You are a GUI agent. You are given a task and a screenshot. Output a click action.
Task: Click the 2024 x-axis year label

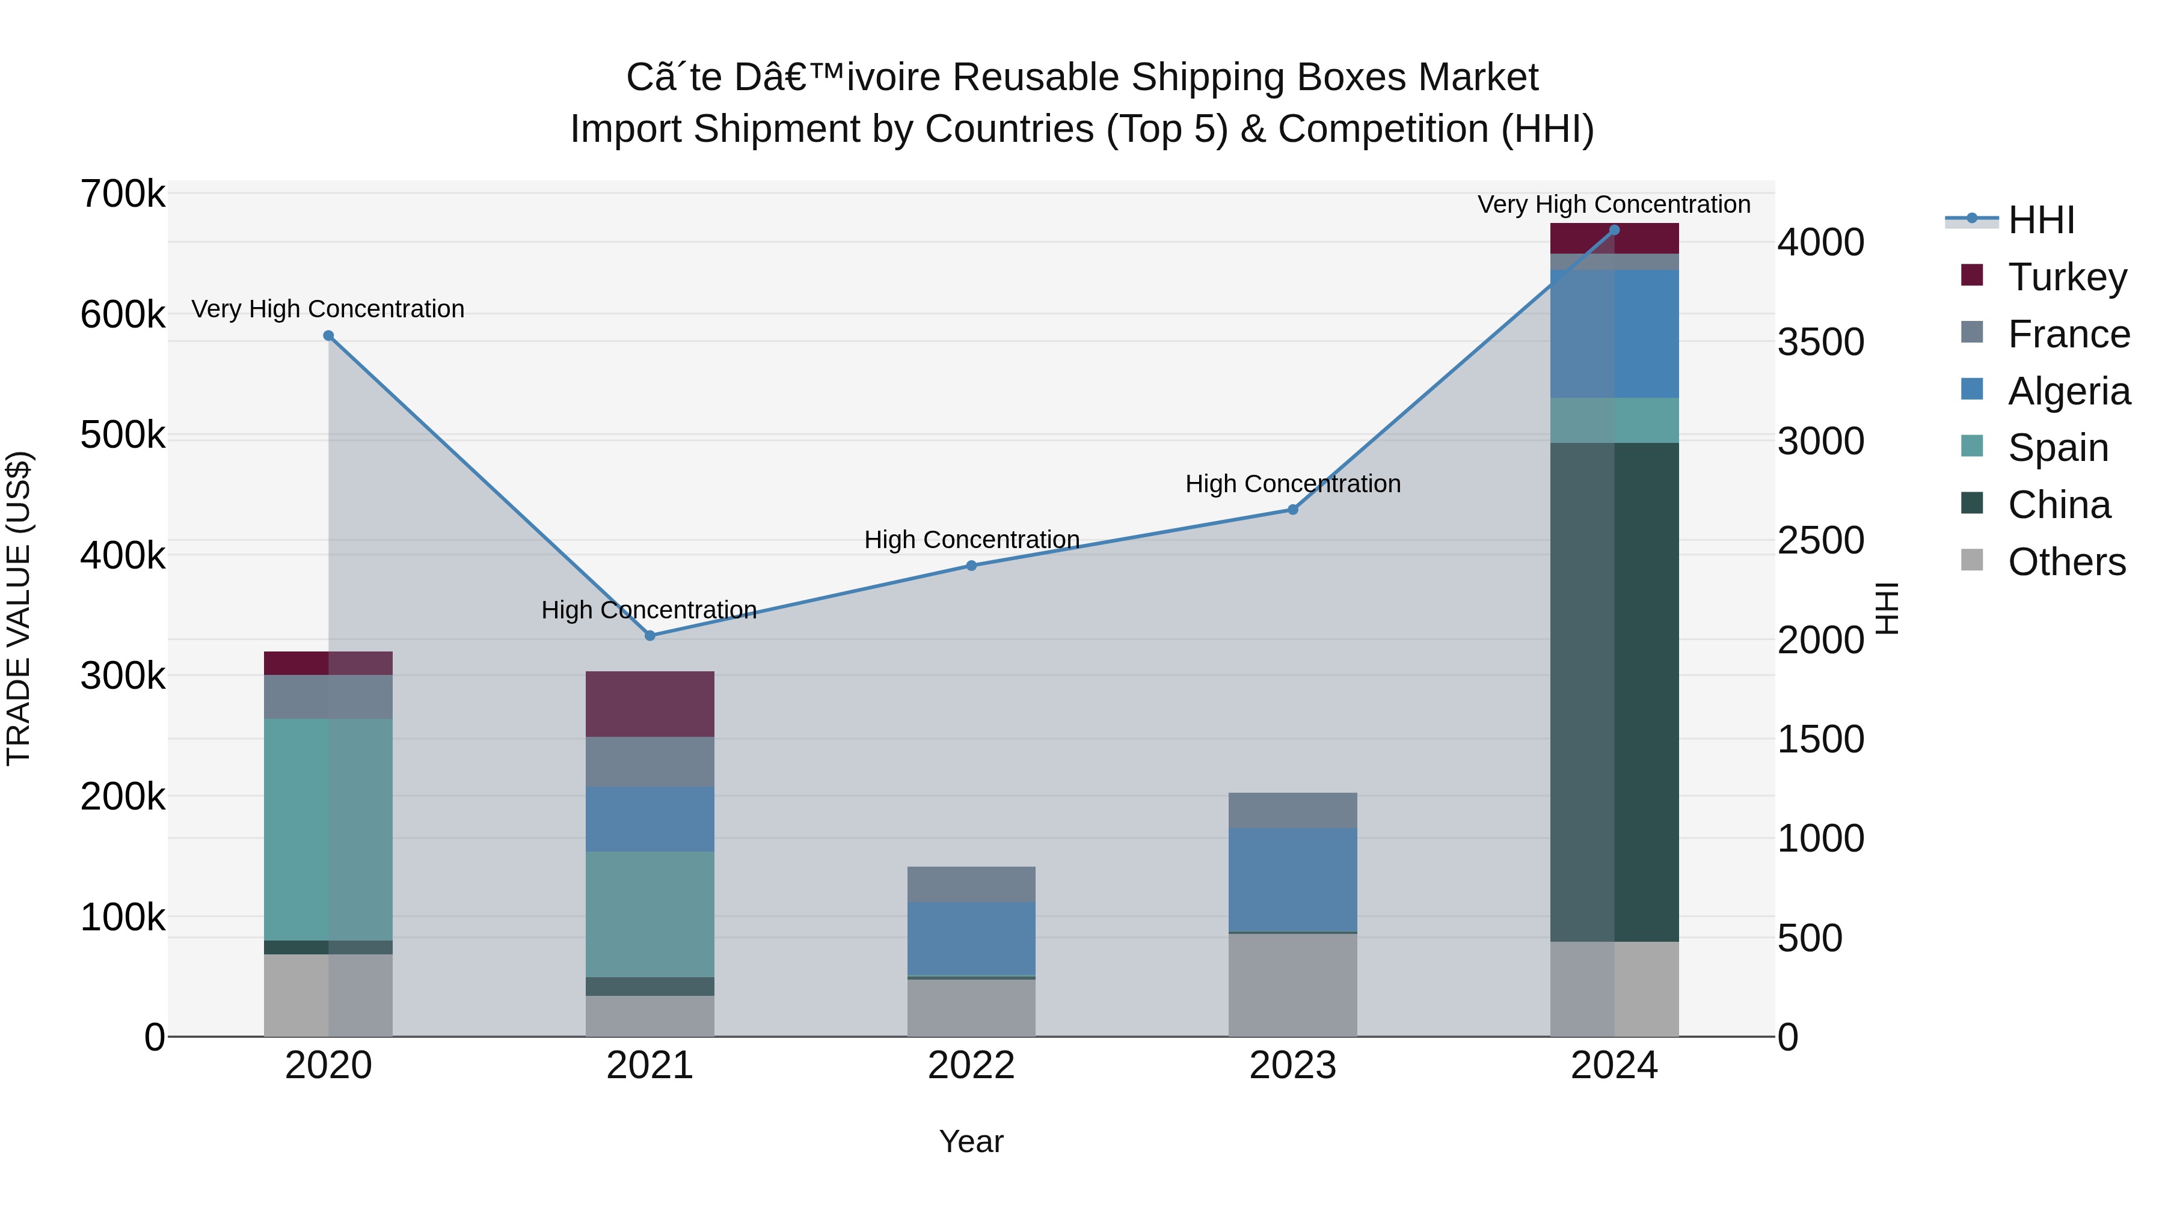[x=1615, y=1066]
